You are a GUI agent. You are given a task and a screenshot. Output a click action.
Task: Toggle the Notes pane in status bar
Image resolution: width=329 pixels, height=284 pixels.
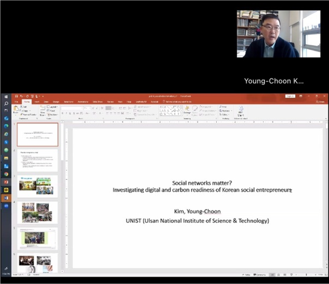click(x=246, y=275)
